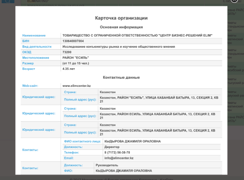244x180 pixels.
Task: Select the БИН number 130640007004
Action: click(x=73, y=41)
